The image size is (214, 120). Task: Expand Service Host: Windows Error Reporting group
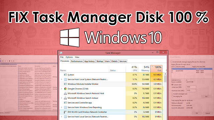62,107
